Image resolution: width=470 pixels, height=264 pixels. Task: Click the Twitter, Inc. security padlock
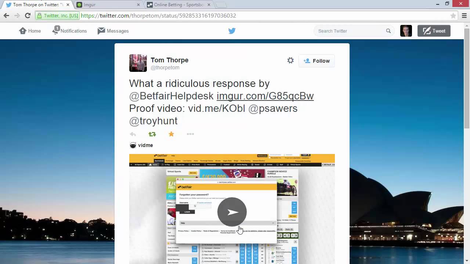pyautogui.click(x=39, y=16)
